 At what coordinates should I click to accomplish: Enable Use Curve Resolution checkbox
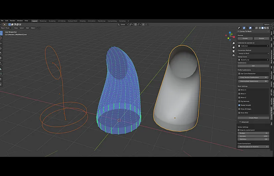(239, 73)
